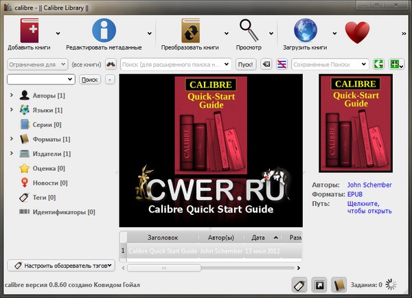Click the minus collapse button
Screen dimensions: 412x298
pyautogui.click(x=110, y=80)
